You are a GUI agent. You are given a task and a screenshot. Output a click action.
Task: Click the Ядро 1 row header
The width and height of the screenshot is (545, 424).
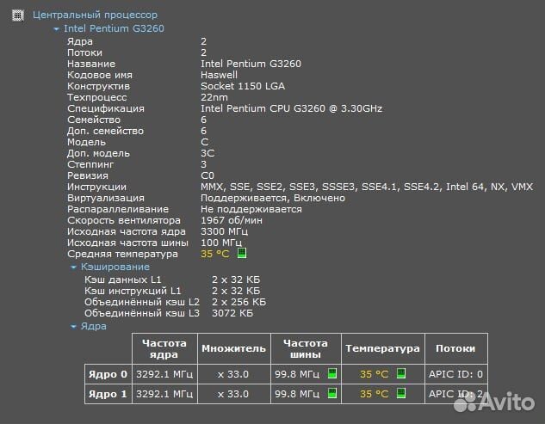(108, 394)
